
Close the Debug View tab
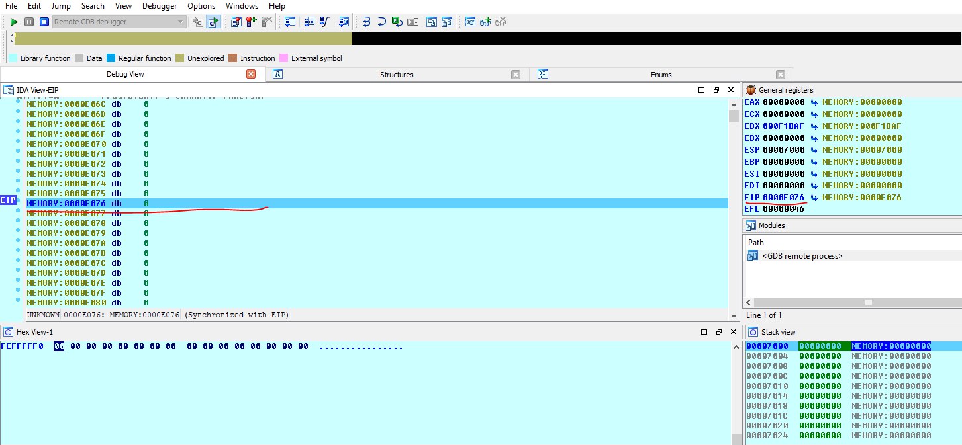point(251,75)
